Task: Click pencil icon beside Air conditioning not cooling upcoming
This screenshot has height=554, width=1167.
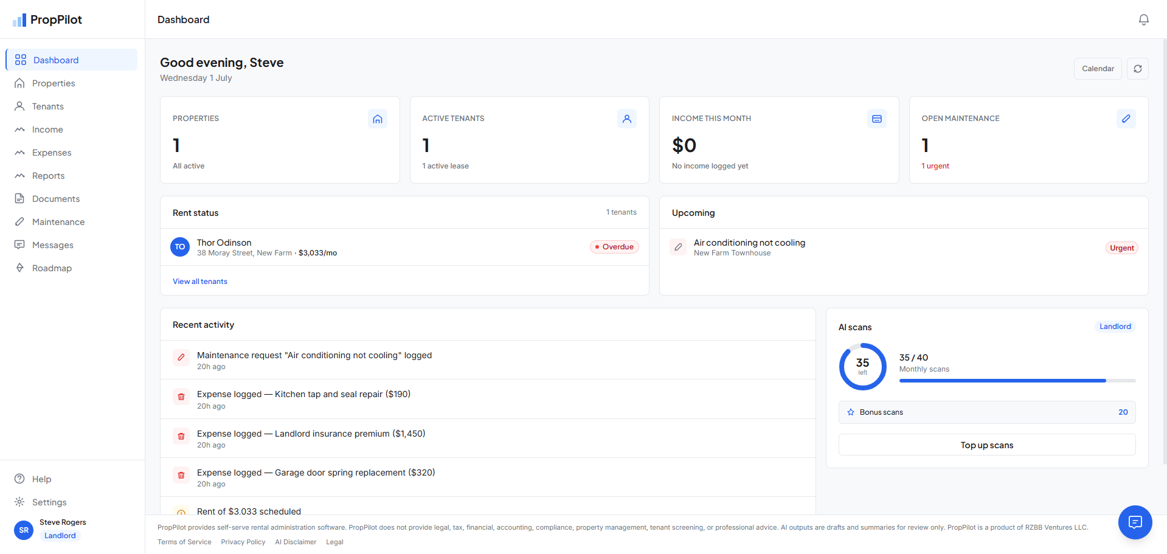Action: coord(678,247)
